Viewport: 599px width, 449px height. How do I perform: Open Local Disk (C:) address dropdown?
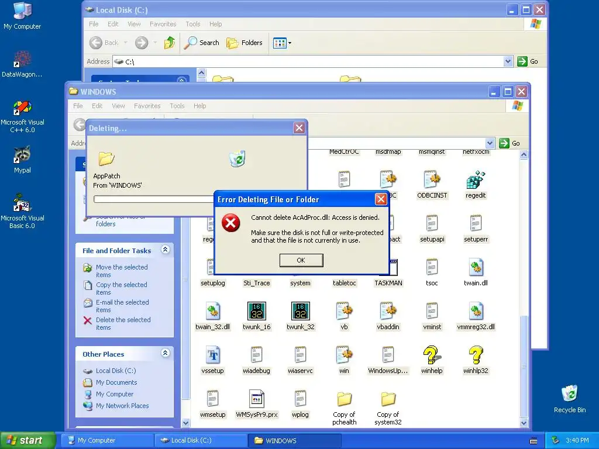click(508, 61)
